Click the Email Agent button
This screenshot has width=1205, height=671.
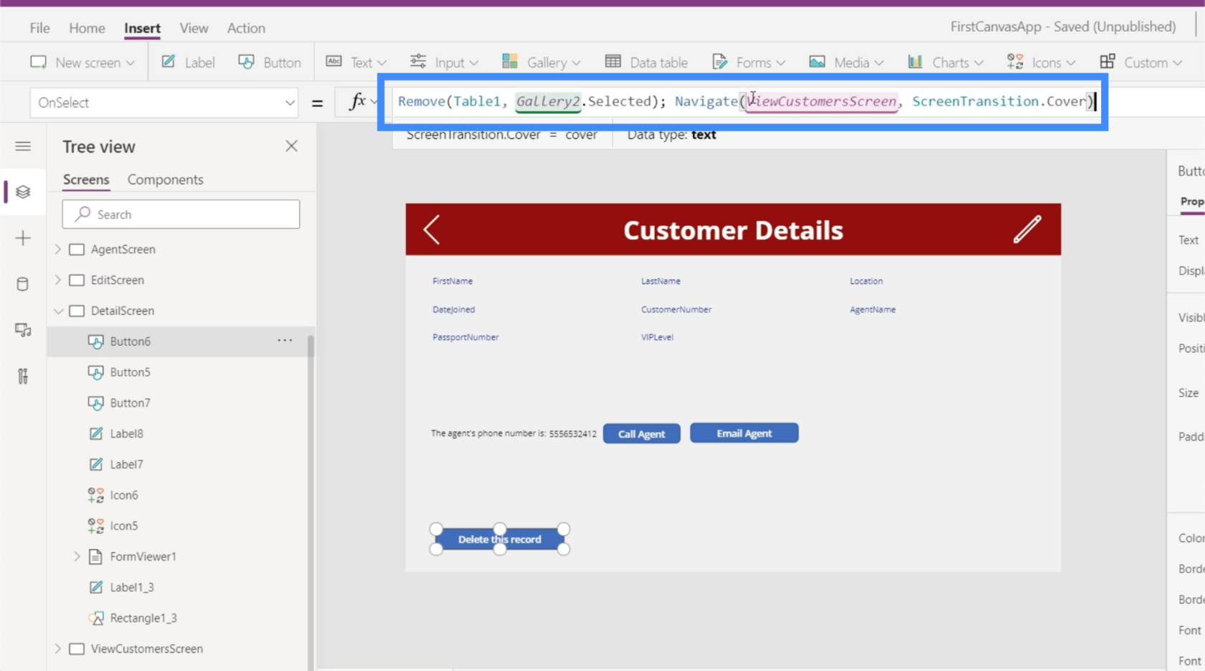744,433
